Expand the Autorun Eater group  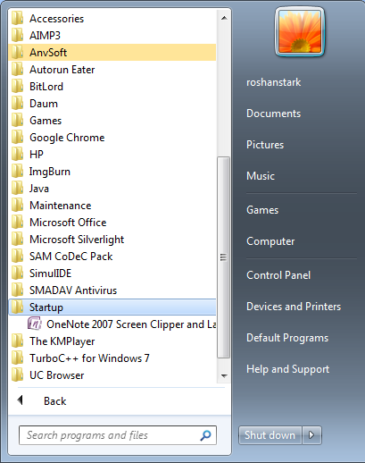tap(112, 70)
